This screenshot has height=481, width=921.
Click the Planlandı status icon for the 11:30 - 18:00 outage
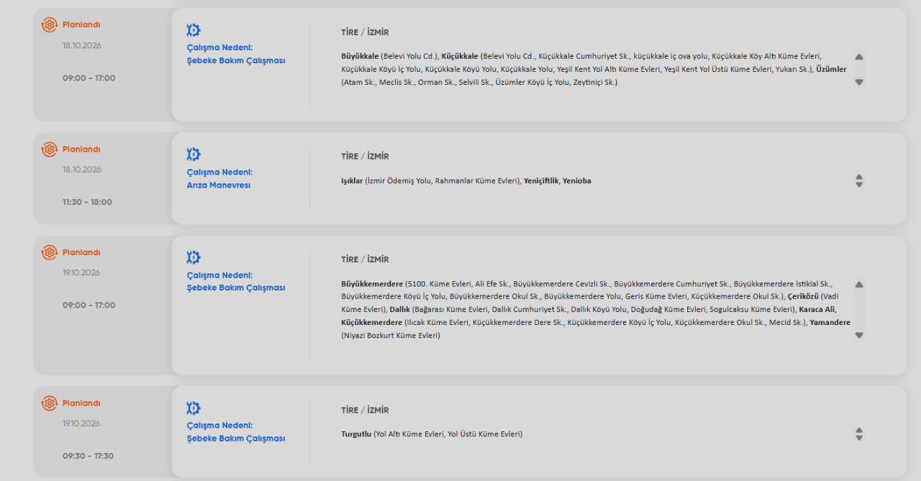49,150
